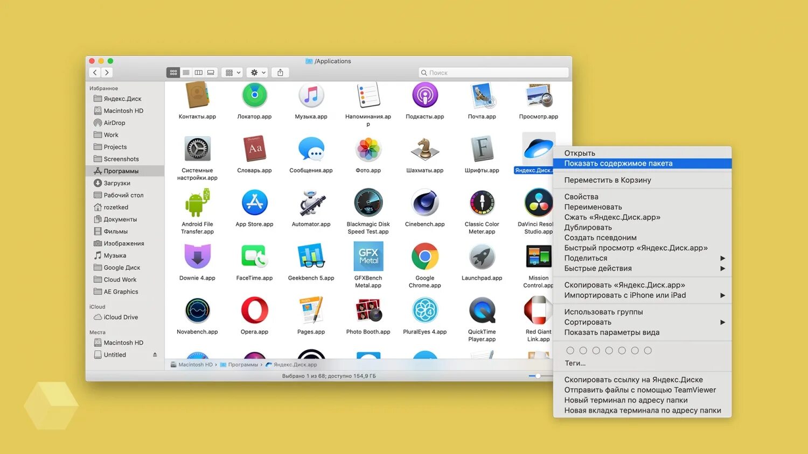Click the Downie 4.app icon
The height and width of the screenshot is (454, 808).
tap(197, 257)
